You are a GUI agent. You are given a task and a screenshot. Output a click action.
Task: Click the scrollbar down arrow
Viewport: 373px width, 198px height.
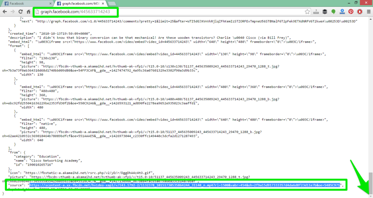[x=370, y=196]
